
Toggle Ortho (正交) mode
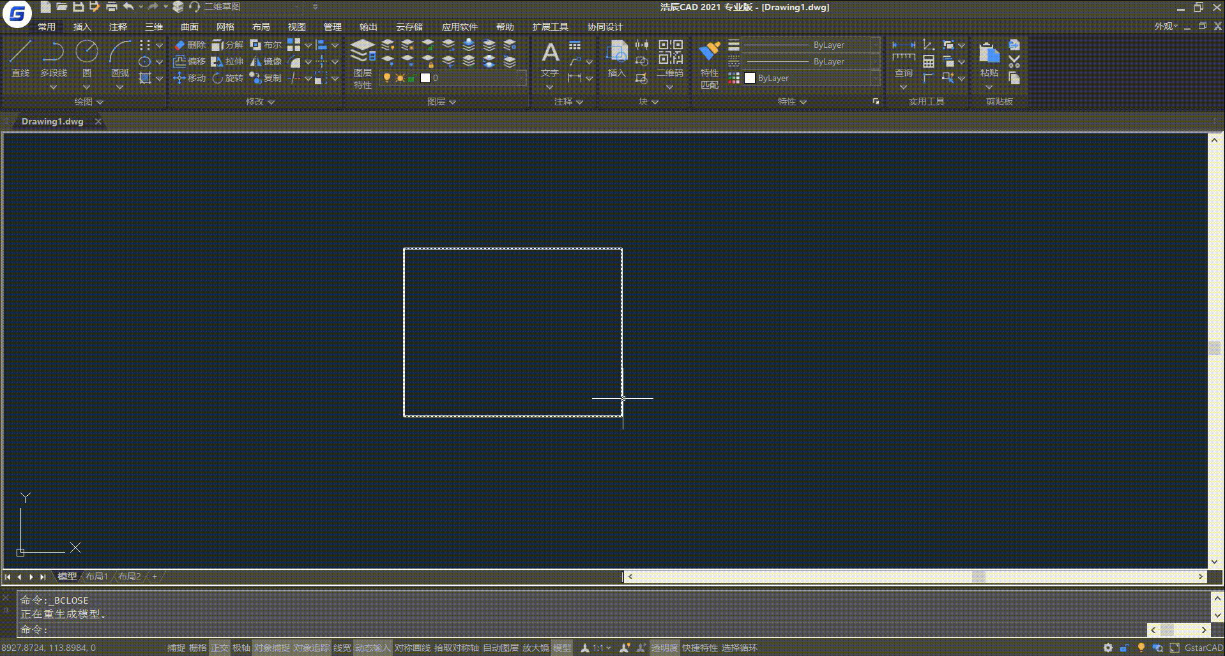(220, 648)
